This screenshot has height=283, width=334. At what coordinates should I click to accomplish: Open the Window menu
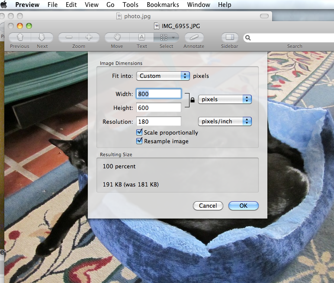[x=199, y=5]
